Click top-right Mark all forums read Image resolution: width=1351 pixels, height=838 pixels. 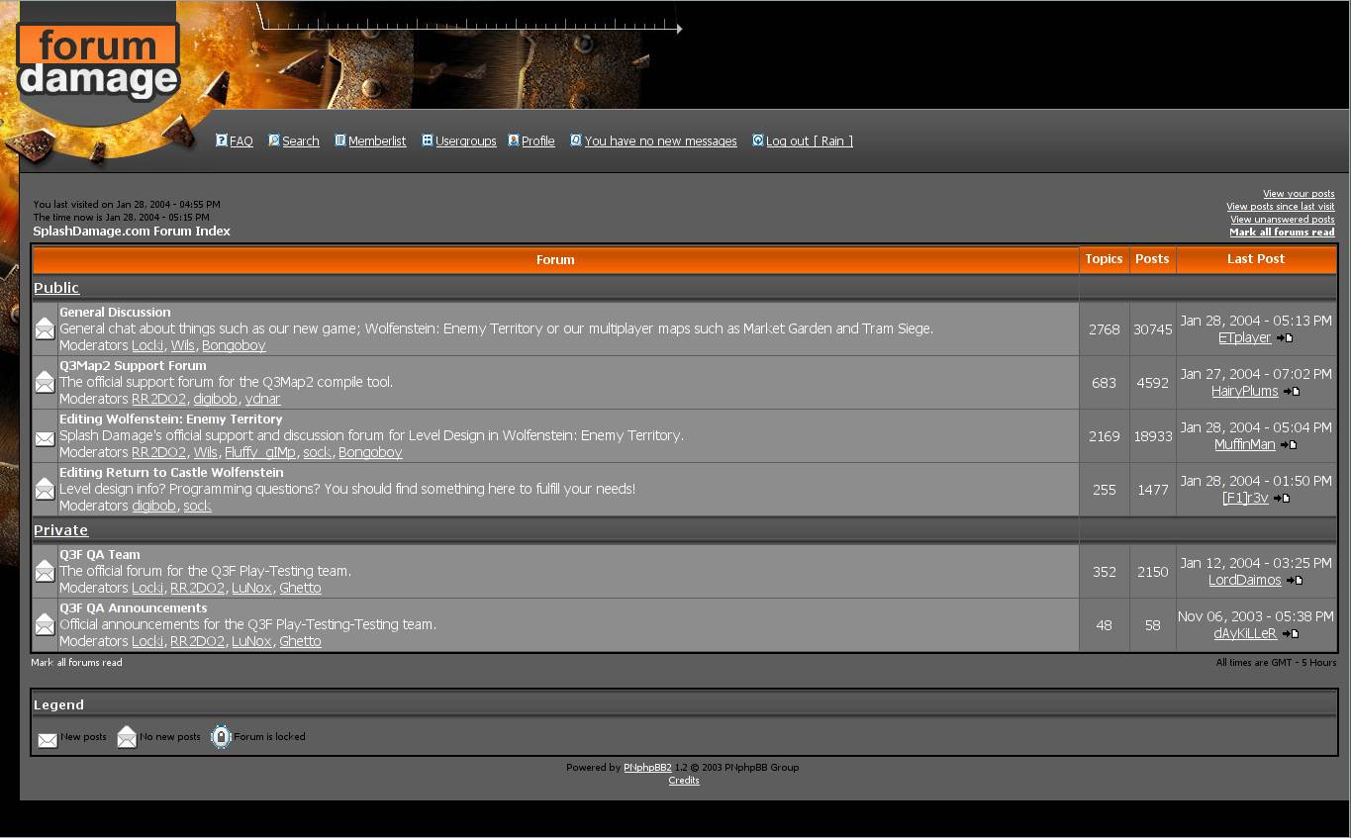pos(1282,233)
